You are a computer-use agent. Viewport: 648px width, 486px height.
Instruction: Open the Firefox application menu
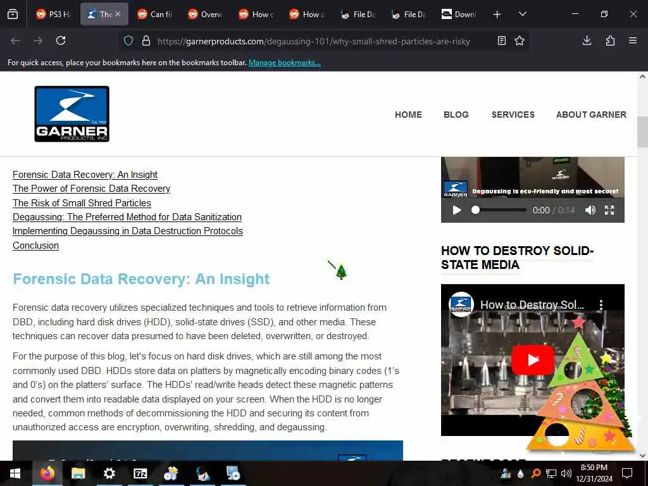tap(633, 41)
